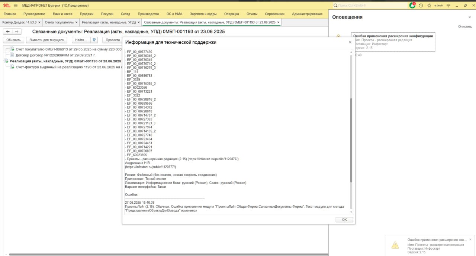Click timestamp 27.06.2025 16:40:38
476x256 pixels.
[x=140, y=203]
